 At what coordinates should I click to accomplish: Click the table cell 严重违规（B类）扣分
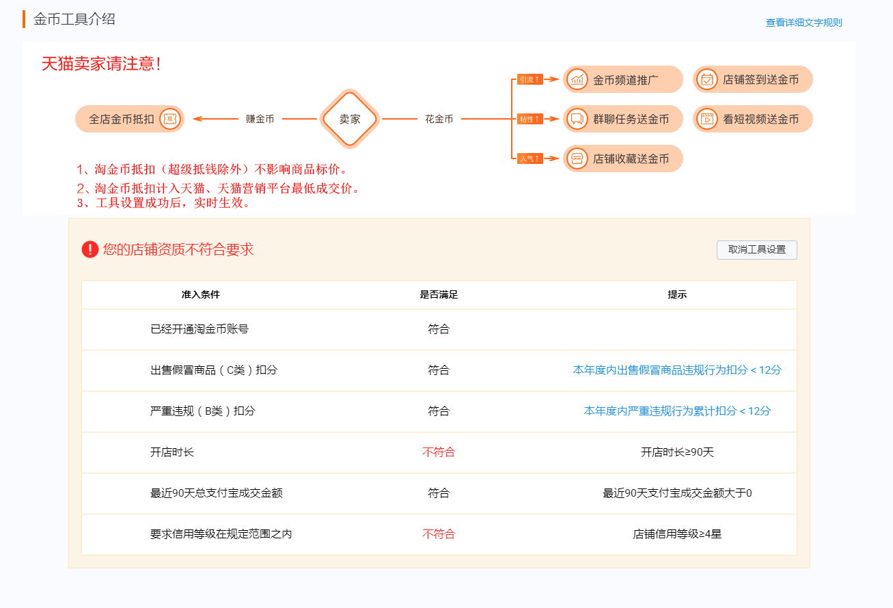tap(203, 411)
